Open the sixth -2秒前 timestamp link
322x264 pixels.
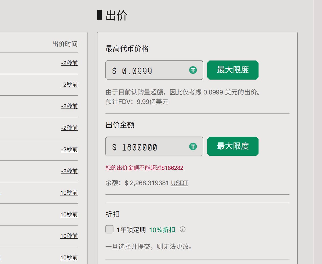[x=69, y=171]
